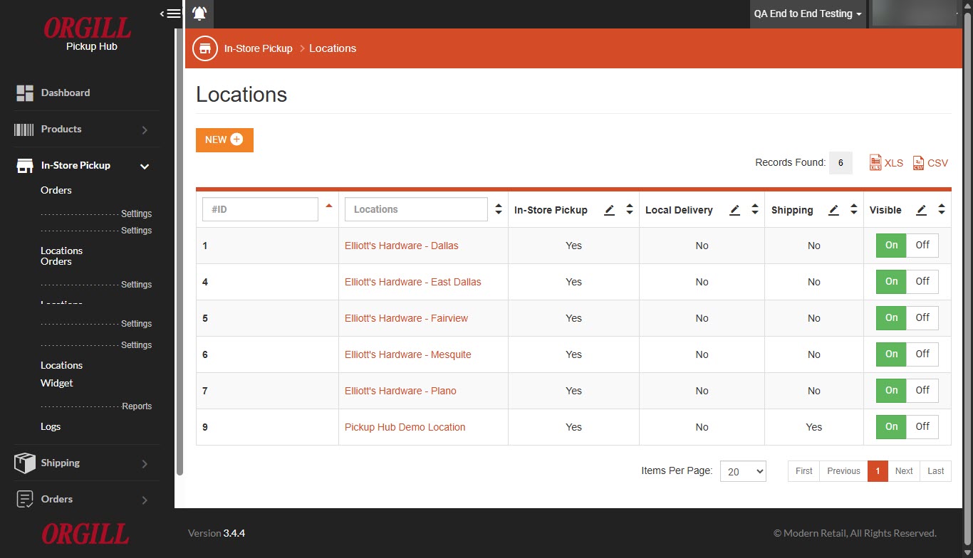The image size is (973, 558).
Task: Click the Products barcode icon in the sidebar
Action: point(24,130)
